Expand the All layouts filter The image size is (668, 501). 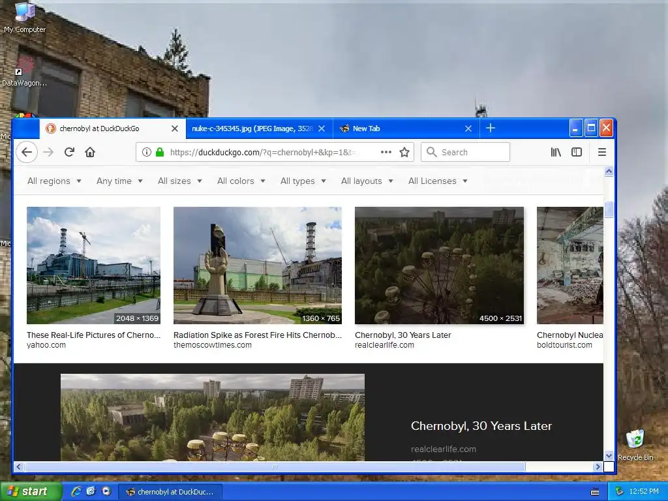click(x=367, y=181)
